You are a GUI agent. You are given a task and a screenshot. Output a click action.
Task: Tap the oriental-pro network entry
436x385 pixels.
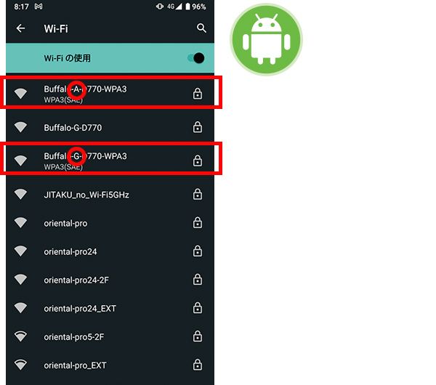coord(110,223)
